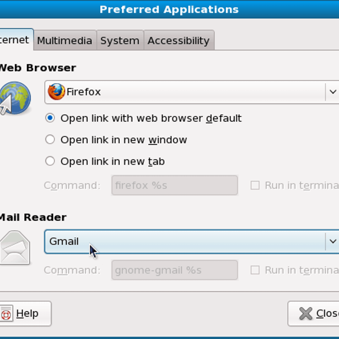Click the lifebuoy Help icon
Image resolution: width=339 pixels, height=339 pixels.
pyautogui.click(x=6, y=314)
